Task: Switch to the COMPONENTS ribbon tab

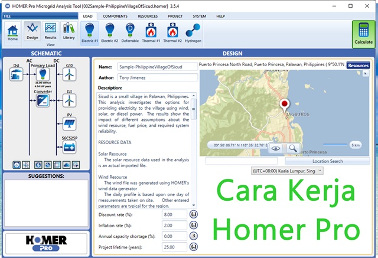Action: click(x=115, y=16)
